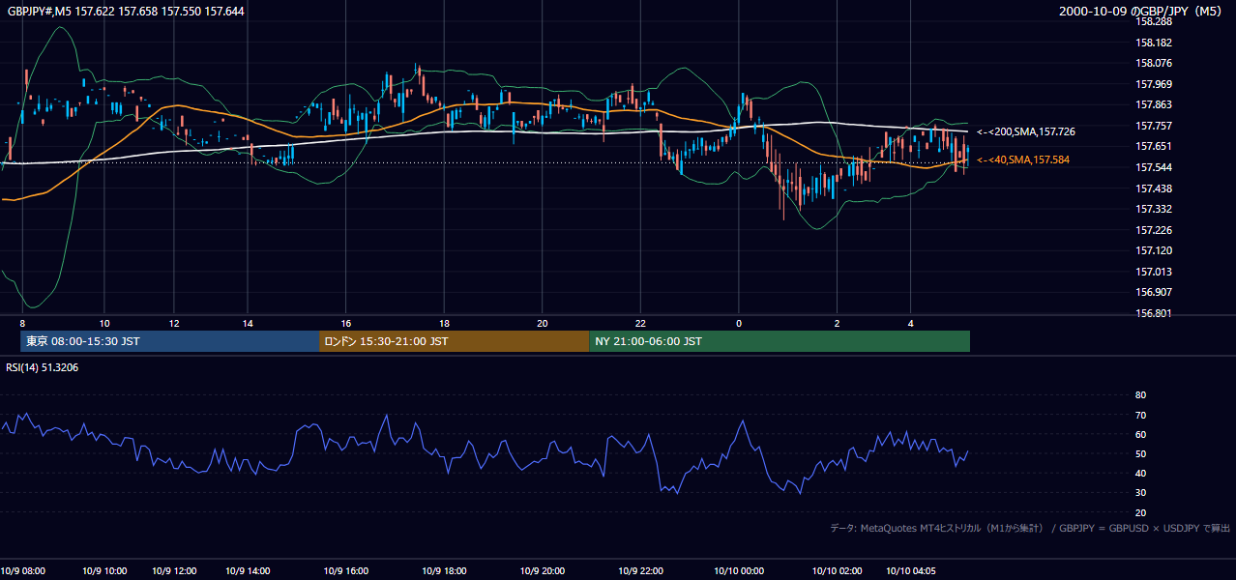Click the RSI scale value 20
This screenshot has width=1236, height=580.
[x=1140, y=512]
